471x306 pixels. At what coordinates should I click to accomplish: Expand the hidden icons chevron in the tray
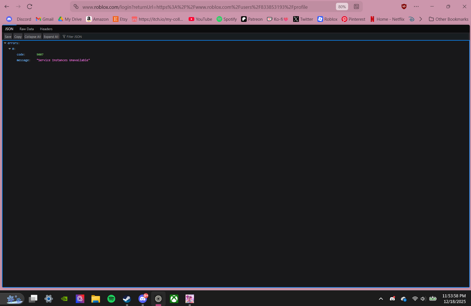381,299
